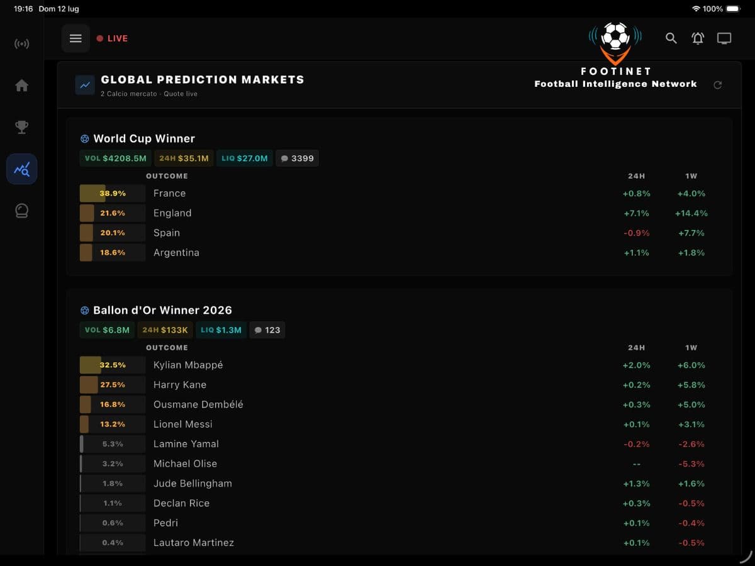This screenshot has width=755, height=566.
Task: Click the LIQ $1.3M badge
Action: pos(221,330)
